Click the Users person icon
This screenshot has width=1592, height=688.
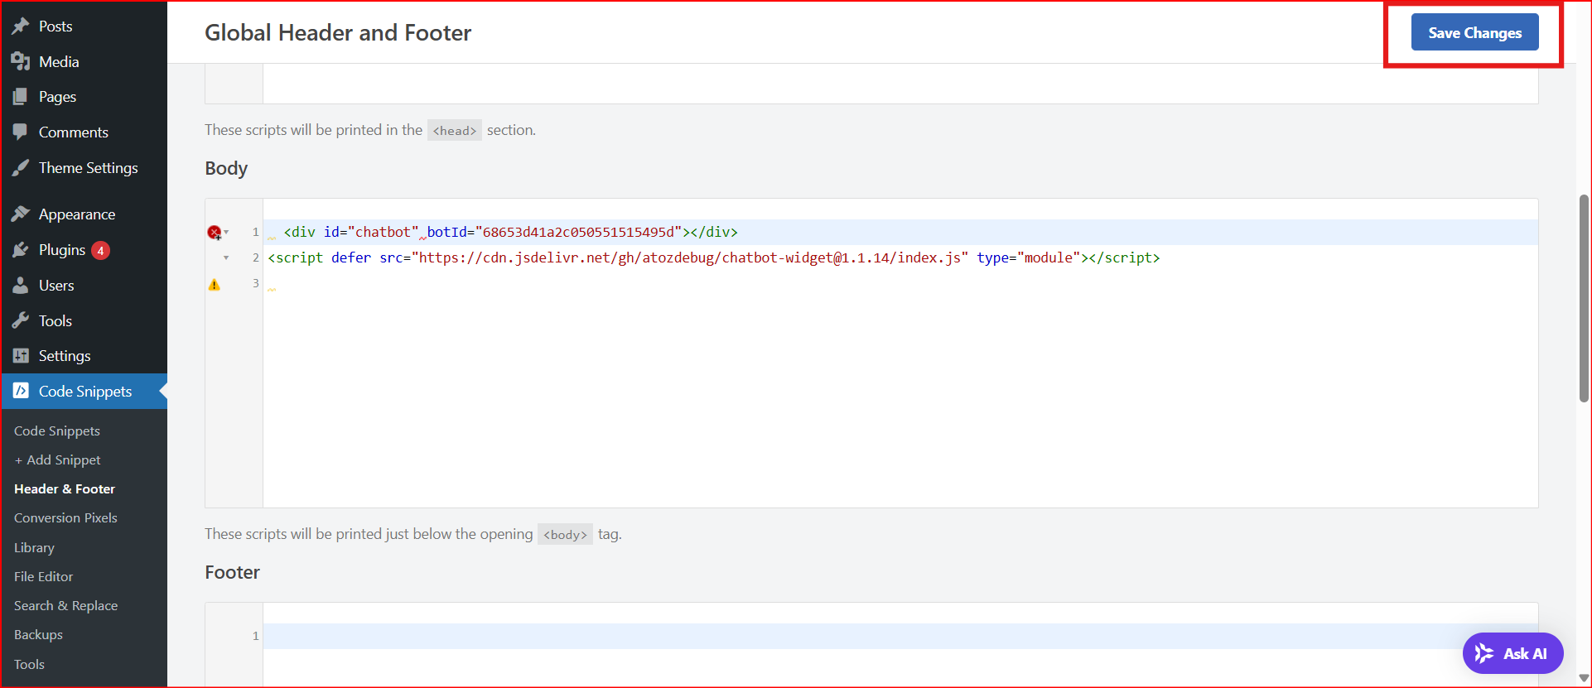point(21,286)
